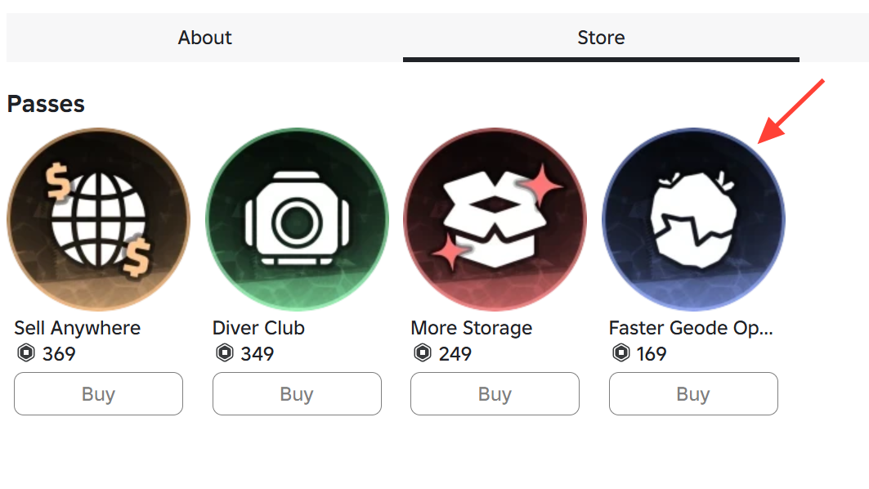This screenshot has height=489, width=869.
Task: Click the Robux icon beside 249
Action: click(x=422, y=354)
